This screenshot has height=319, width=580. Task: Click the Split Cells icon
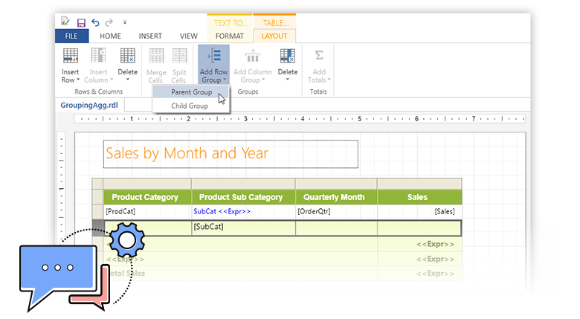pos(178,56)
